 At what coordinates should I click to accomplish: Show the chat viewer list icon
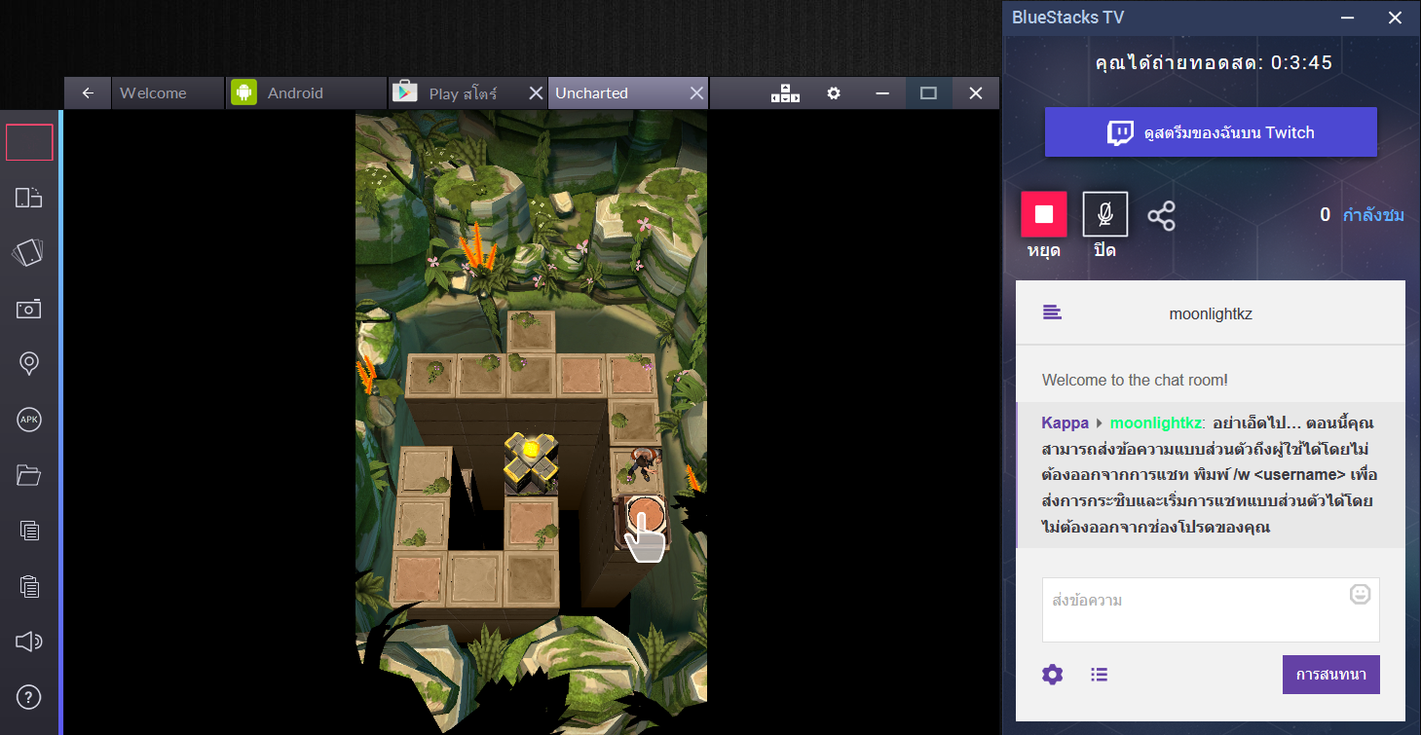coord(1100,675)
